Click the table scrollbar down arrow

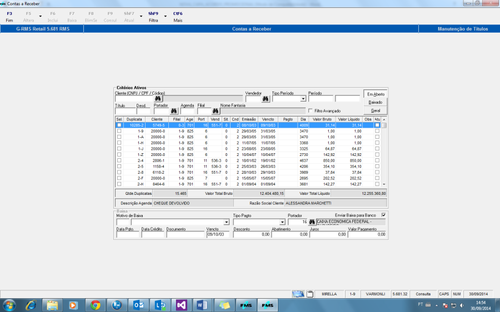click(x=384, y=184)
